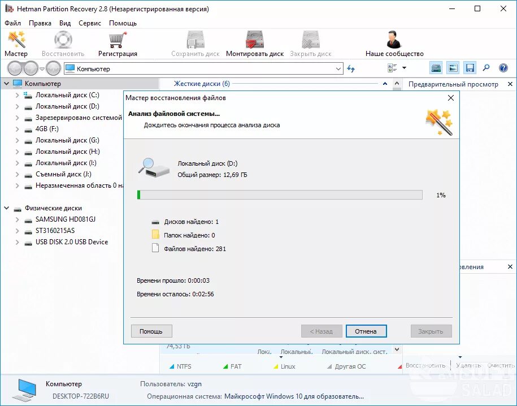Select Локальный диск (H:) in tree
The width and height of the screenshot is (517, 406).
[68, 152]
